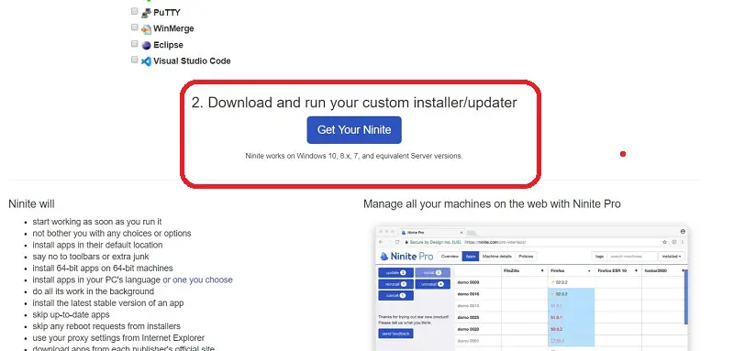
Task: Click the 'skip up-to-date apps' bullet
Action: point(71,314)
